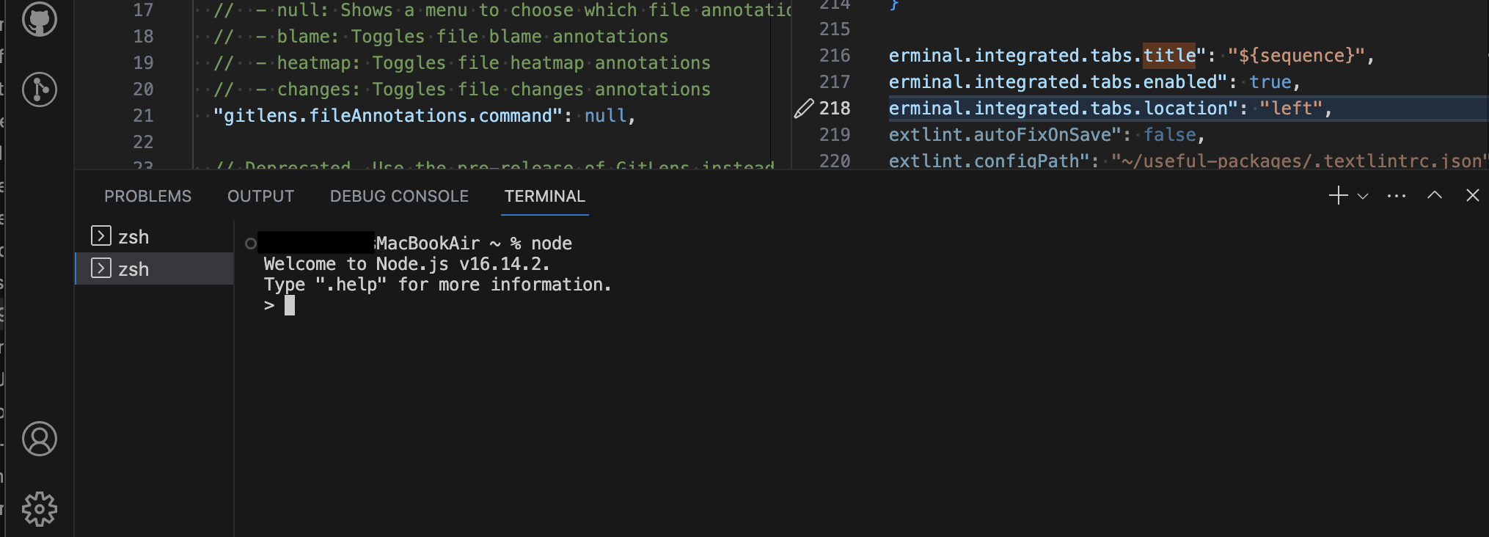Maximize the panel using the upward chevron
This screenshot has height=537, width=1489.
(x=1434, y=196)
